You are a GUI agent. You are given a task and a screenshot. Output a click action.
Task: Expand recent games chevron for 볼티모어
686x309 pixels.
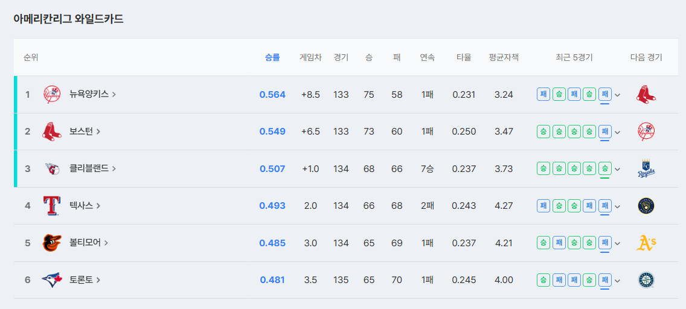coord(618,243)
